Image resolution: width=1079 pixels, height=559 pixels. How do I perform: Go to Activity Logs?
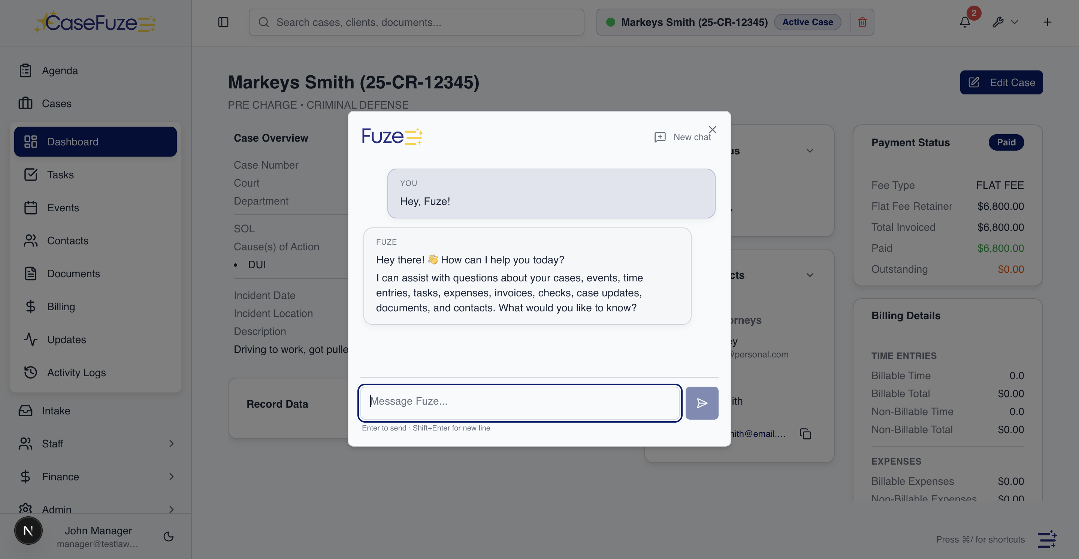[76, 373]
